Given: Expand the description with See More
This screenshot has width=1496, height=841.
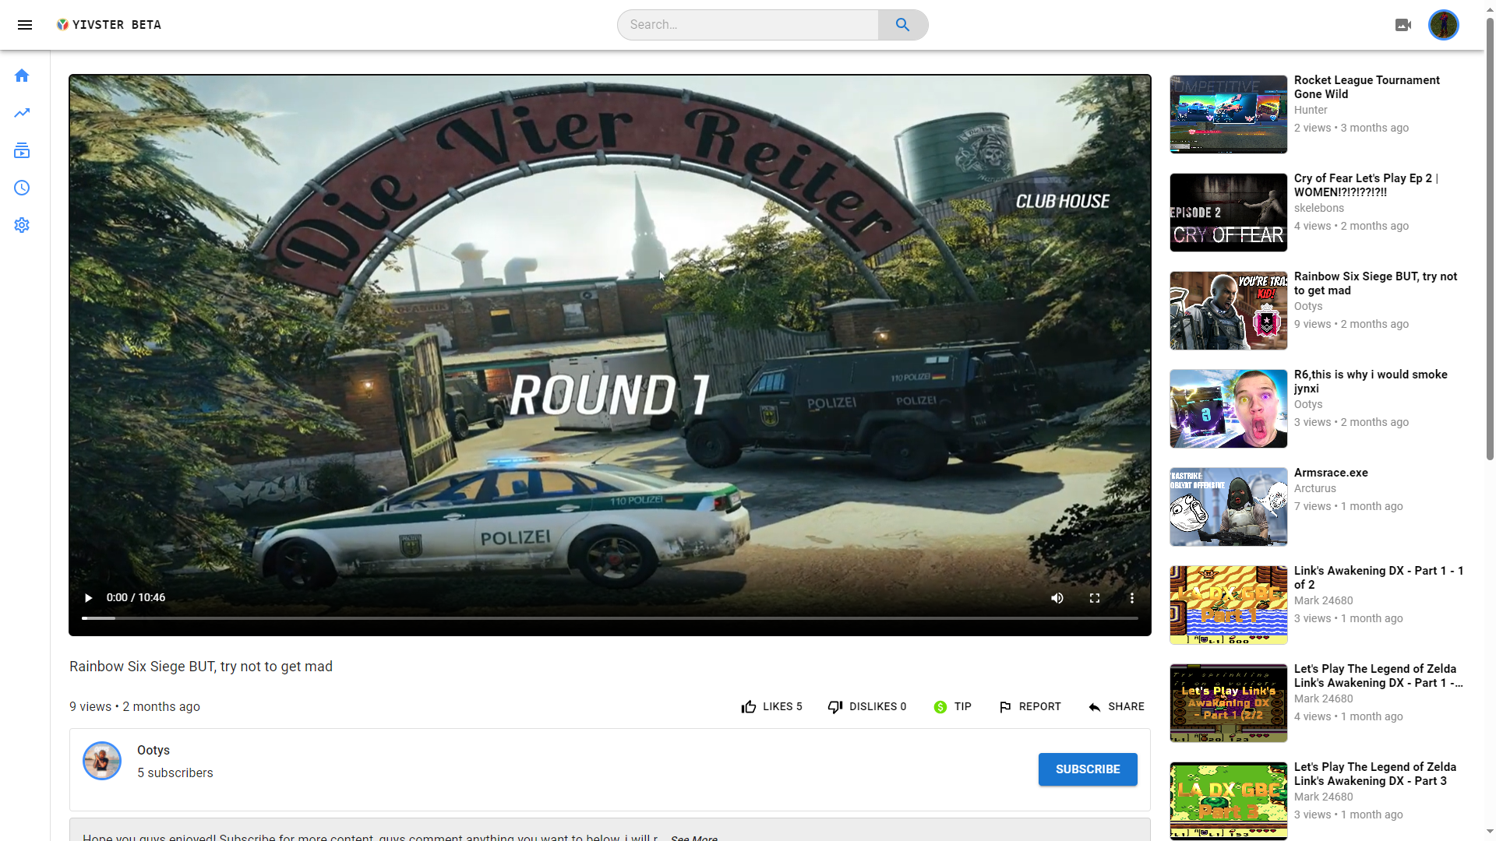Looking at the screenshot, I should (x=694, y=837).
